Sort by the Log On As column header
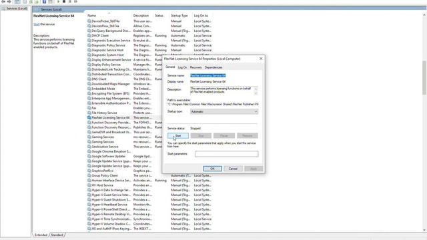427x240 pixels. tap(203, 15)
